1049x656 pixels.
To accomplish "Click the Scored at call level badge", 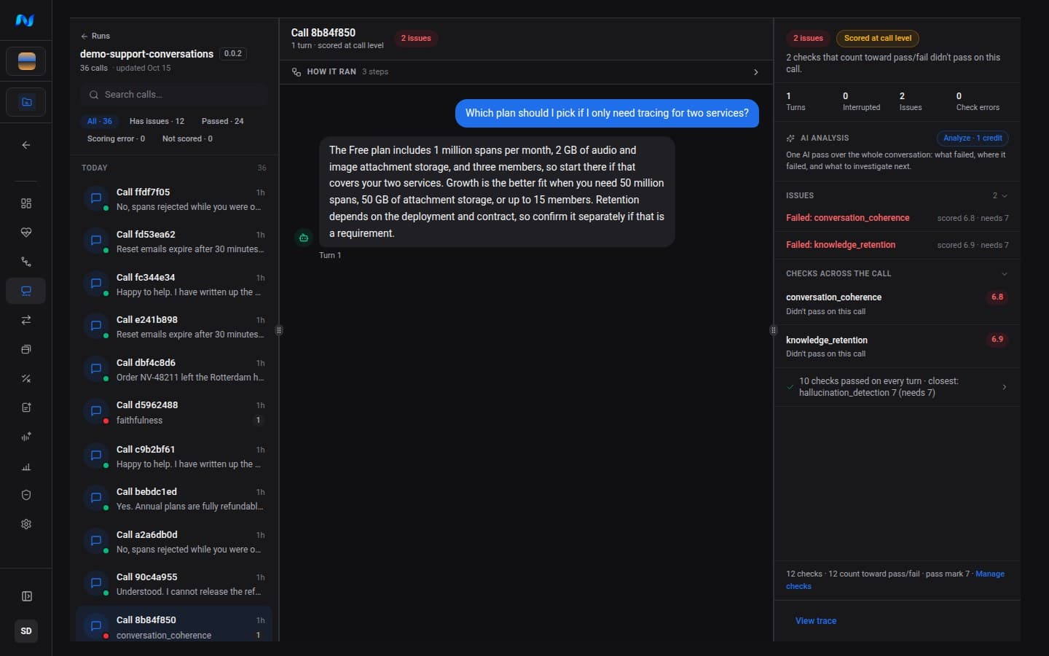I will [877, 38].
